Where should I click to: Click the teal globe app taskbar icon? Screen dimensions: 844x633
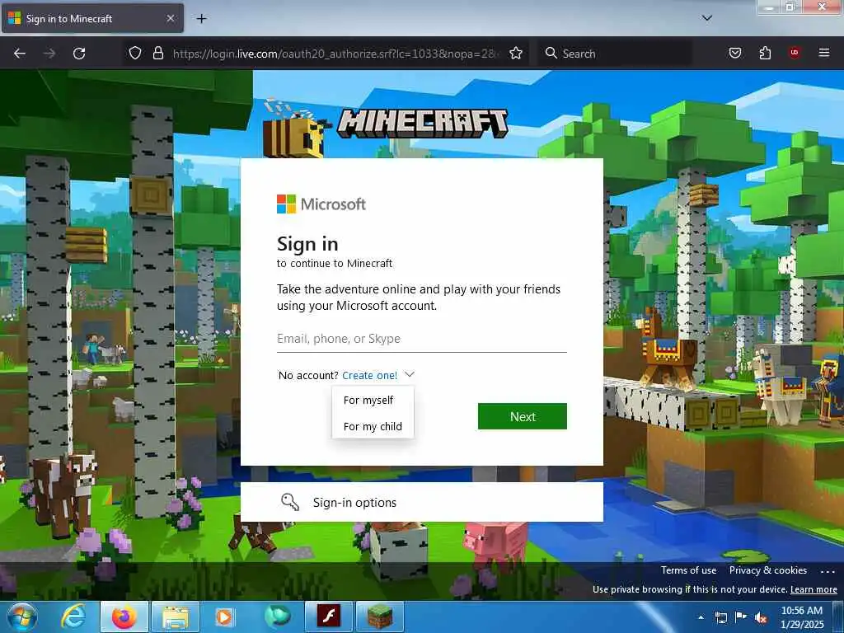tap(277, 617)
